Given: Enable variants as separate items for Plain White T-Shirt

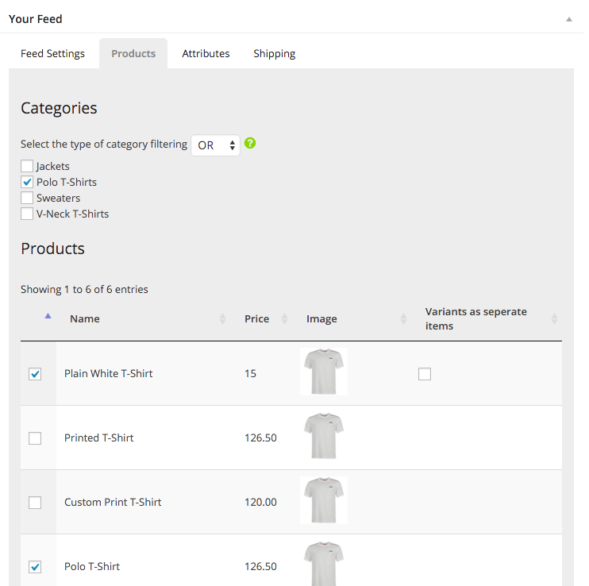Looking at the screenshot, I should [x=425, y=374].
